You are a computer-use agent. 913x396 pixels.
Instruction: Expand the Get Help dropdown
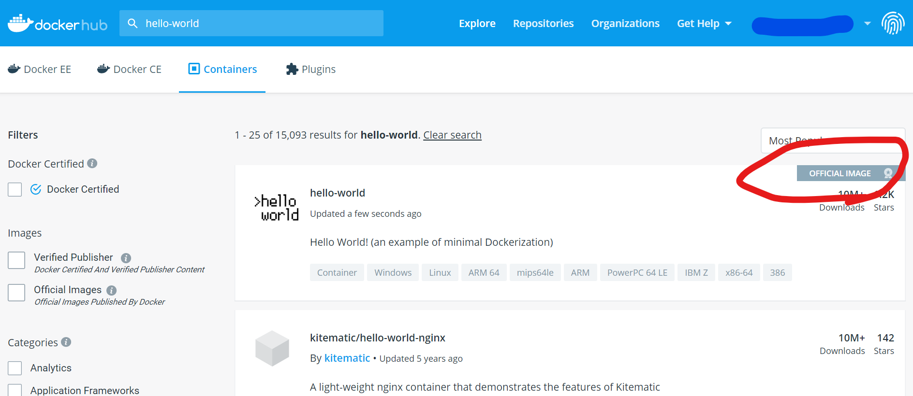click(x=704, y=23)
